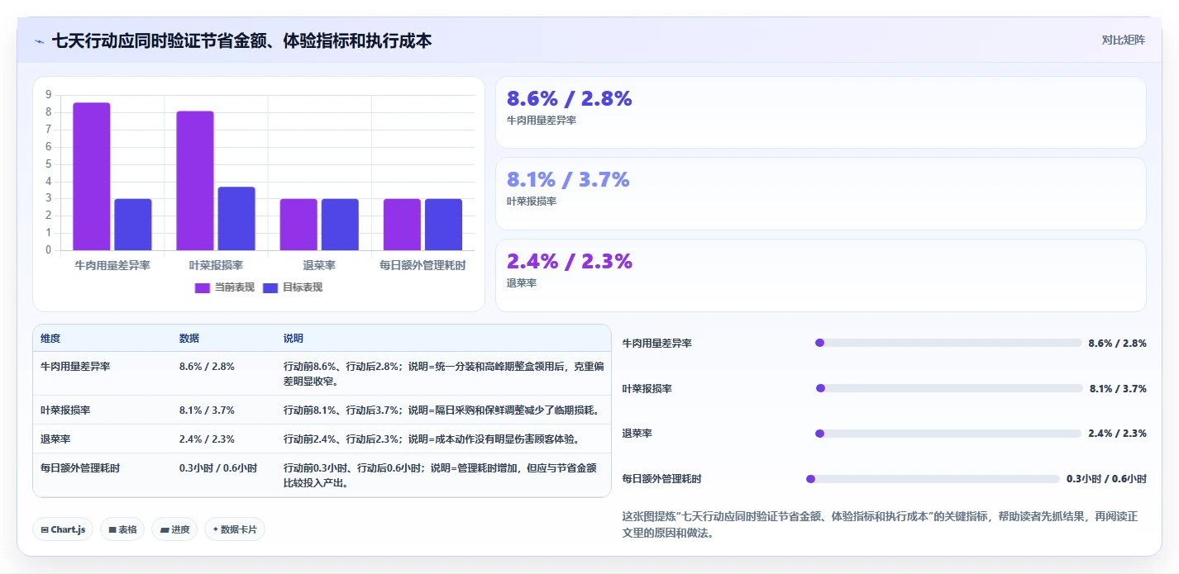Click the 每日额外管理耗时 chart axis label
Viewport: 1179px width, 574px height.
422,265
